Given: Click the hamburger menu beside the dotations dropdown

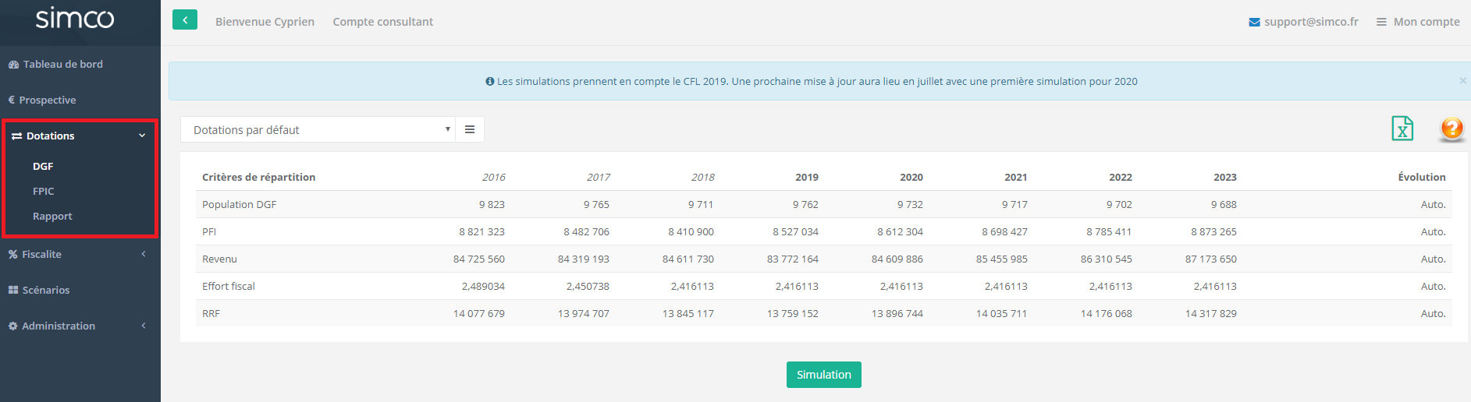Looking at the screenshot, I should [470, 130].
